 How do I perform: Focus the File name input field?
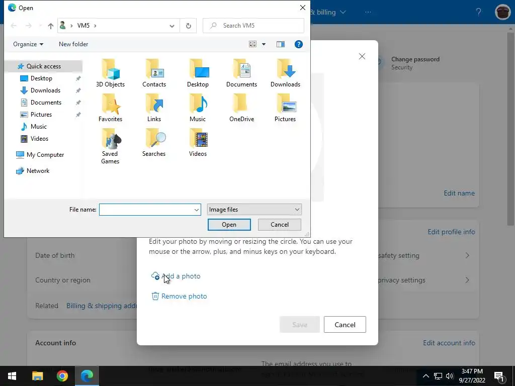[146, 210]
